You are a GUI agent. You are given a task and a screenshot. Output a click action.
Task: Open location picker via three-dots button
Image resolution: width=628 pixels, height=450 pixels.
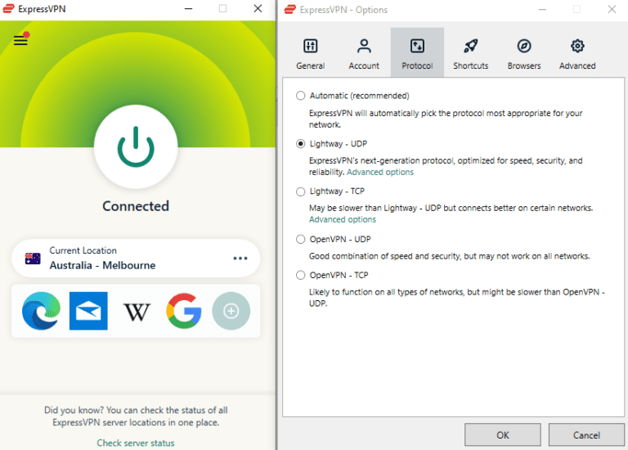pos(240,259)
